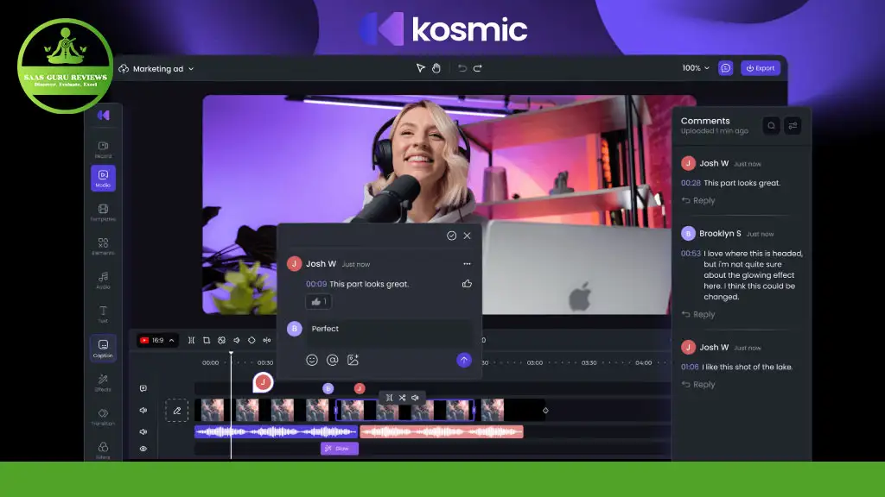Search comments with magnifier icon
Screen dimensions: 885x497
[771, 126]
